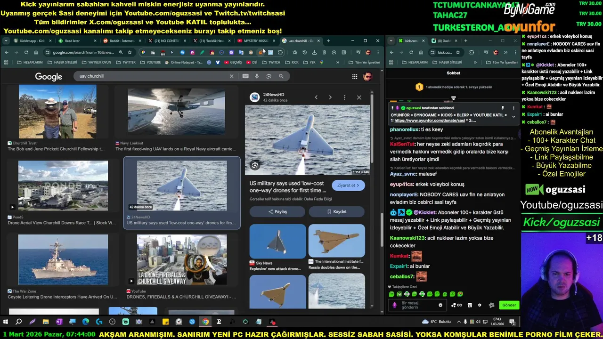
Task: Click the Kaydet save button
Action: click(x=337, y=212)
